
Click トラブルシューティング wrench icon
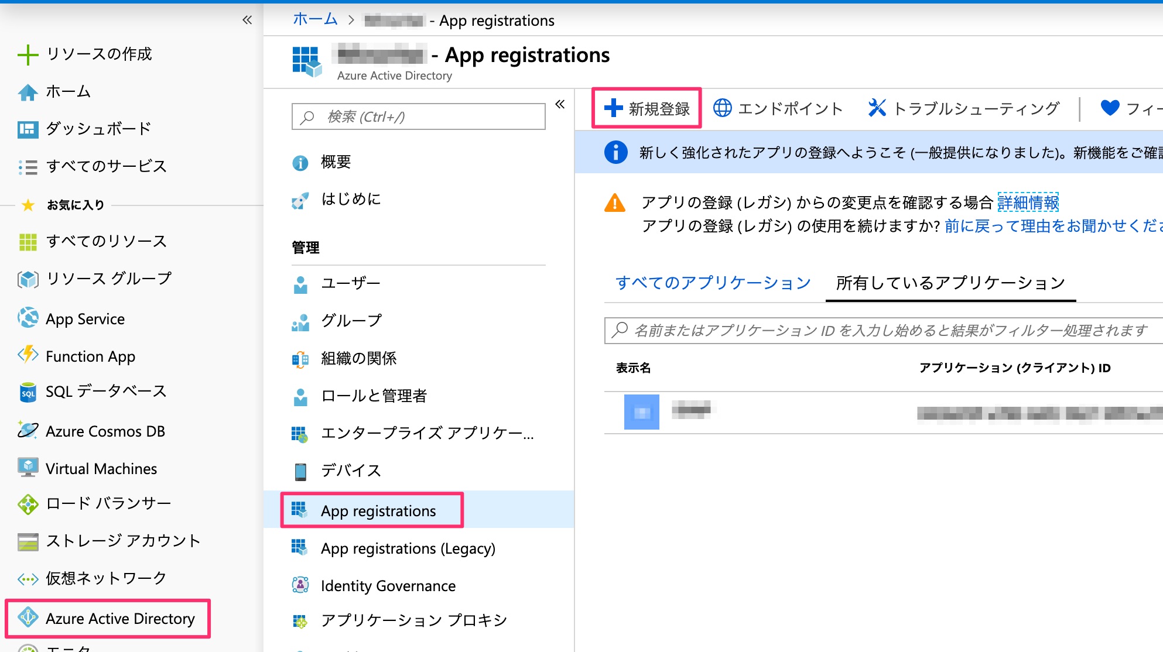click(x=877, y=108)
